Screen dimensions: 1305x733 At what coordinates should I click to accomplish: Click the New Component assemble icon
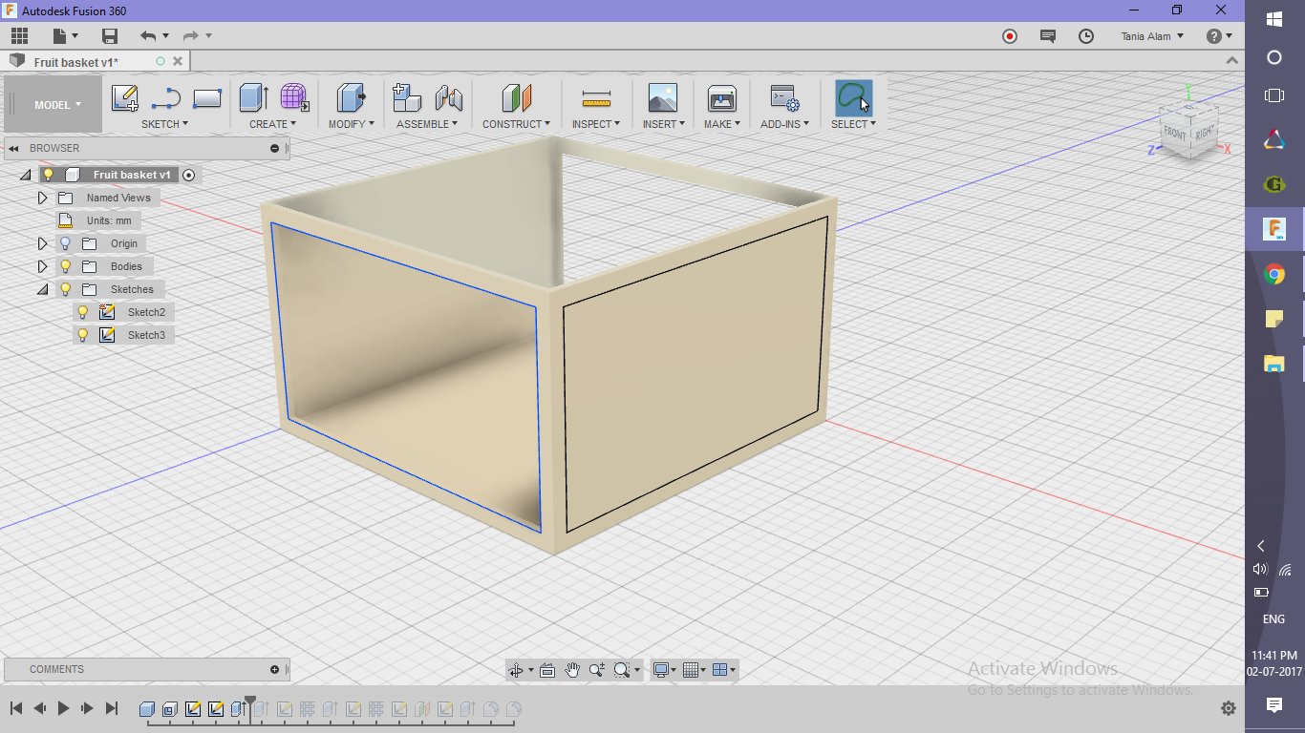point(407,97)
